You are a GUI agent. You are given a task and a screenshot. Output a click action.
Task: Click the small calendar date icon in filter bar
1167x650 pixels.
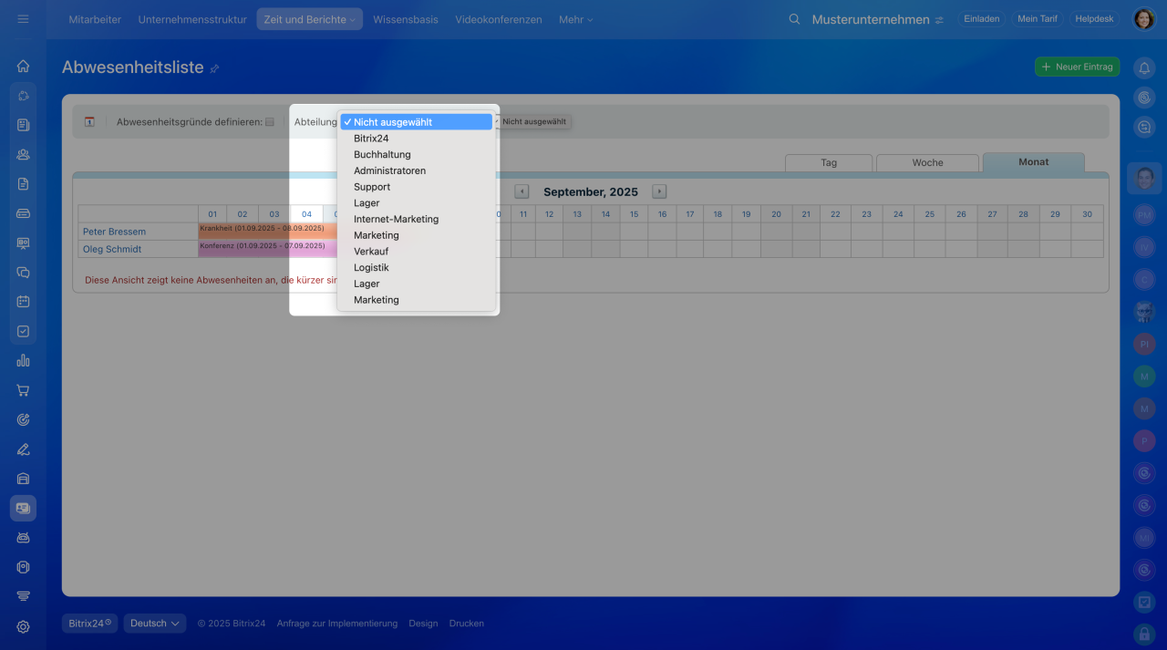[89, 121]
